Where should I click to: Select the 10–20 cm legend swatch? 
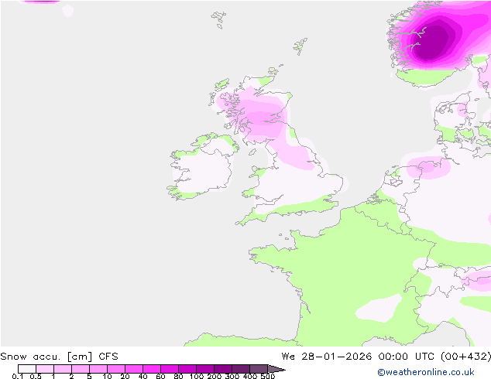(116, 369)
